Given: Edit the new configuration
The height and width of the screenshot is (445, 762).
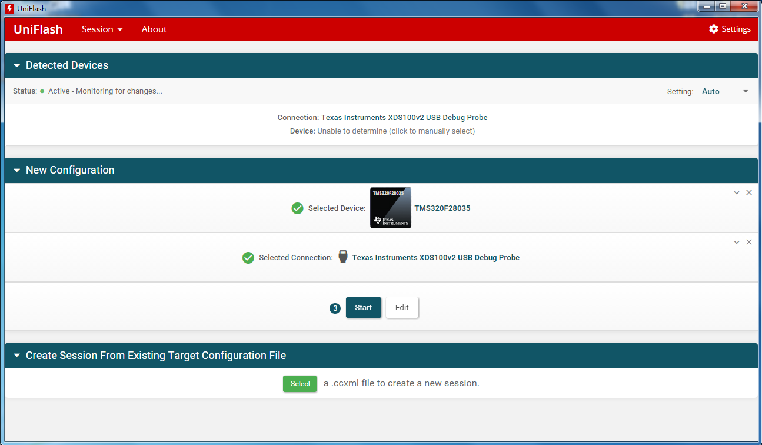Looking at the screenshot, I should [402, 308].
